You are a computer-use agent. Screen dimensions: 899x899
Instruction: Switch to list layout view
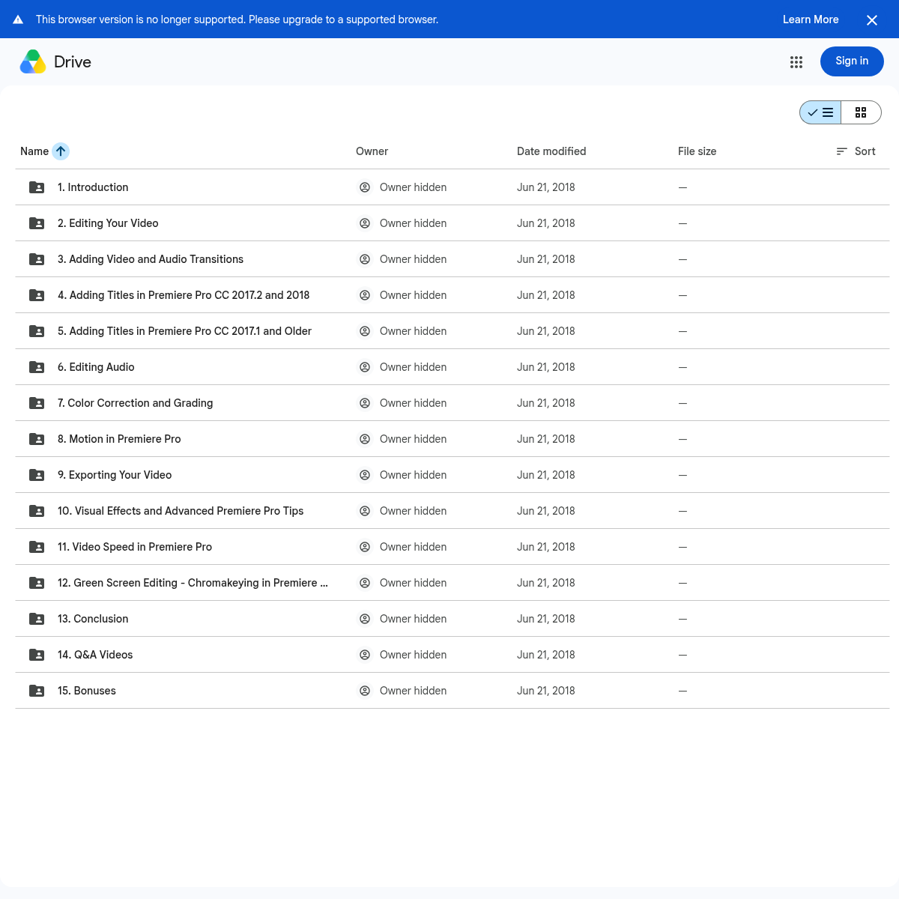[820, 112]
